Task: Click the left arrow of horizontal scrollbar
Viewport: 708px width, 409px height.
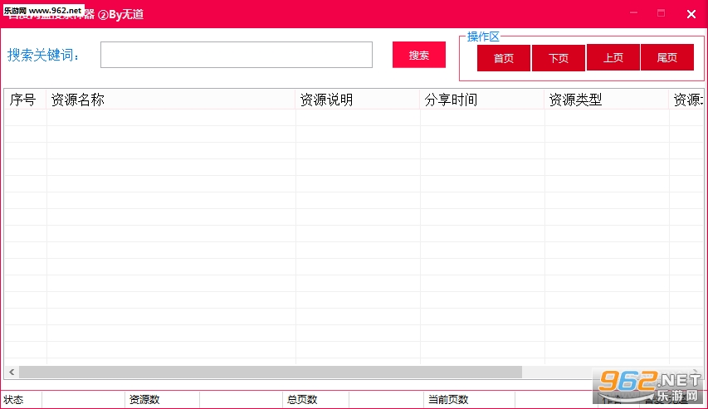Action: (x=11, y=372)
